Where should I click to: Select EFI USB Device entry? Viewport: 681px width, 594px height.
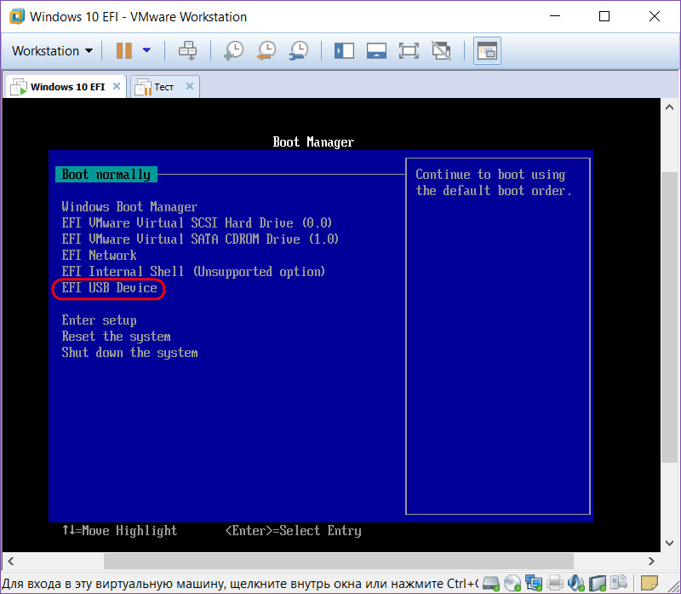pyautogui.click(x=109, y=288)
